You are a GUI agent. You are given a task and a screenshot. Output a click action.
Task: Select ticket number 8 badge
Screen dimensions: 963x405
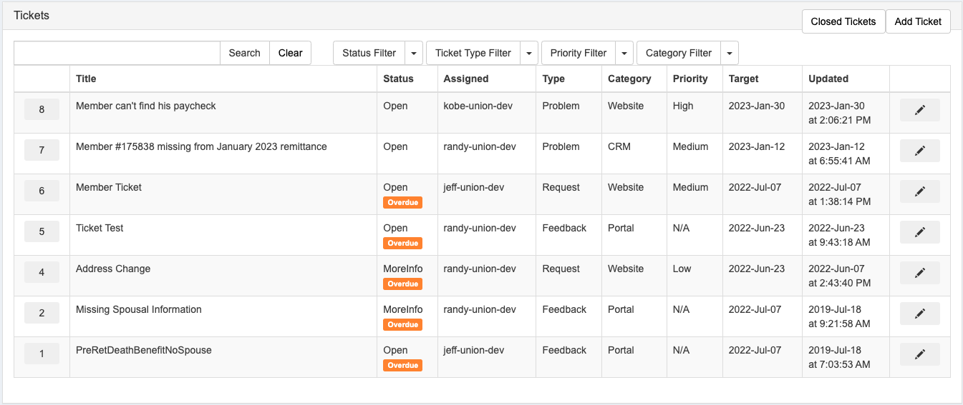click(42, 110)
